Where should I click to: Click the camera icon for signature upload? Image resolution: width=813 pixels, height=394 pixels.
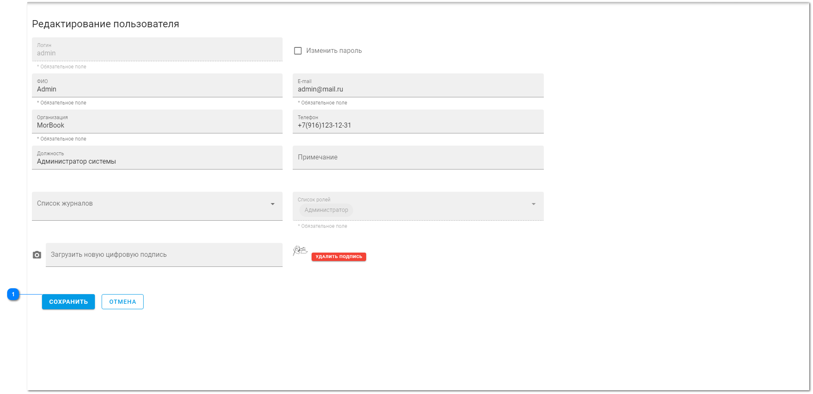[x=37, y=255]
